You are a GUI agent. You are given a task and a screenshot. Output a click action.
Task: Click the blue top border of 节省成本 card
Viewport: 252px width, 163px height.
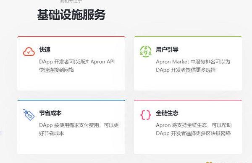71,100
